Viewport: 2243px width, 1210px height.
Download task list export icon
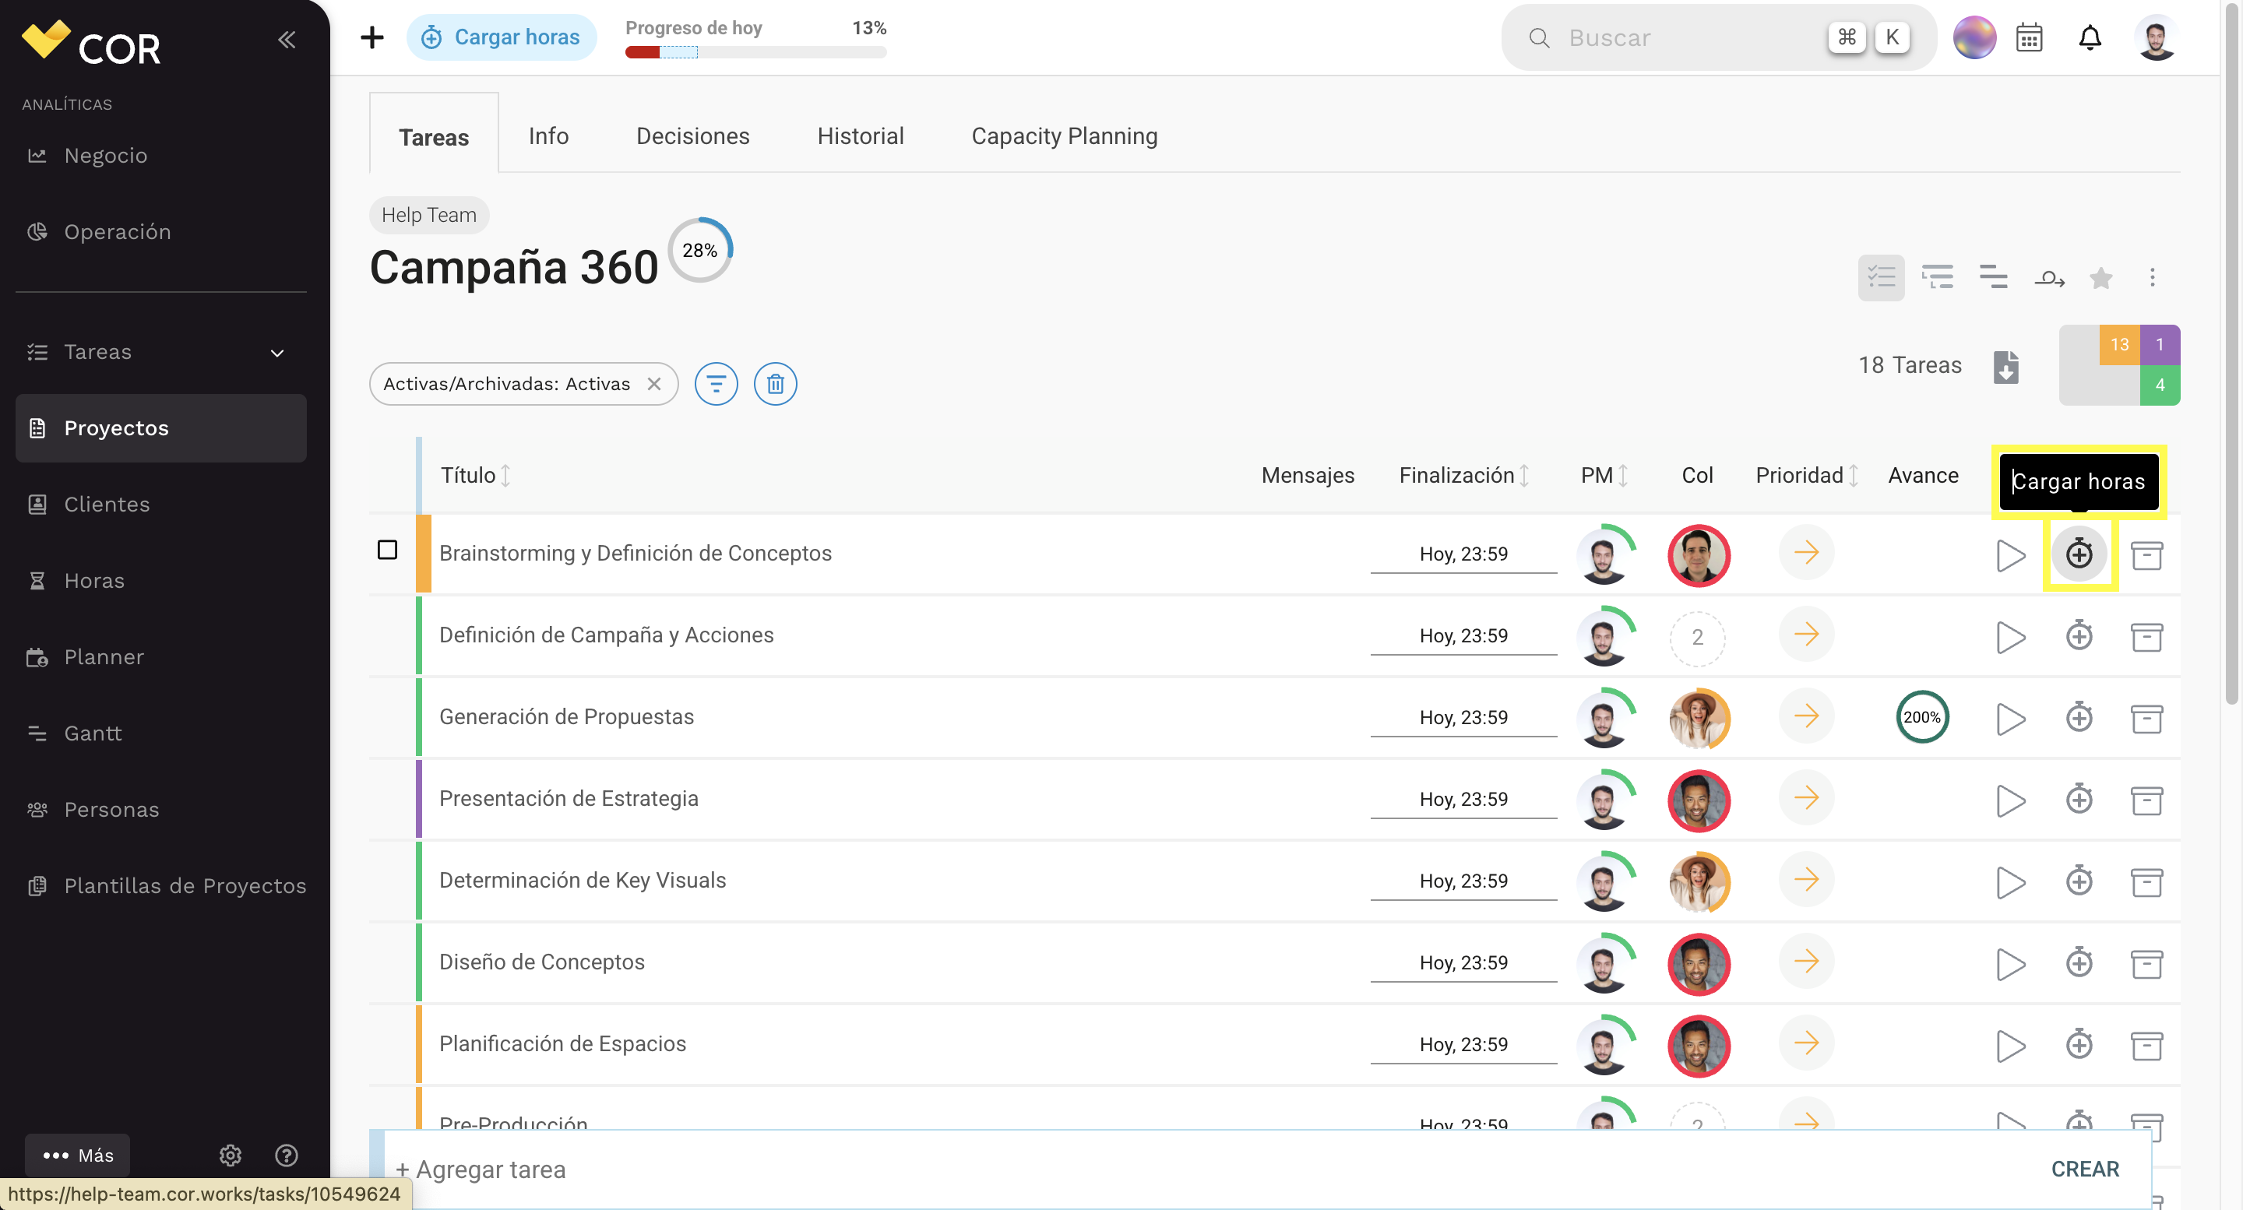(2005, 367)
